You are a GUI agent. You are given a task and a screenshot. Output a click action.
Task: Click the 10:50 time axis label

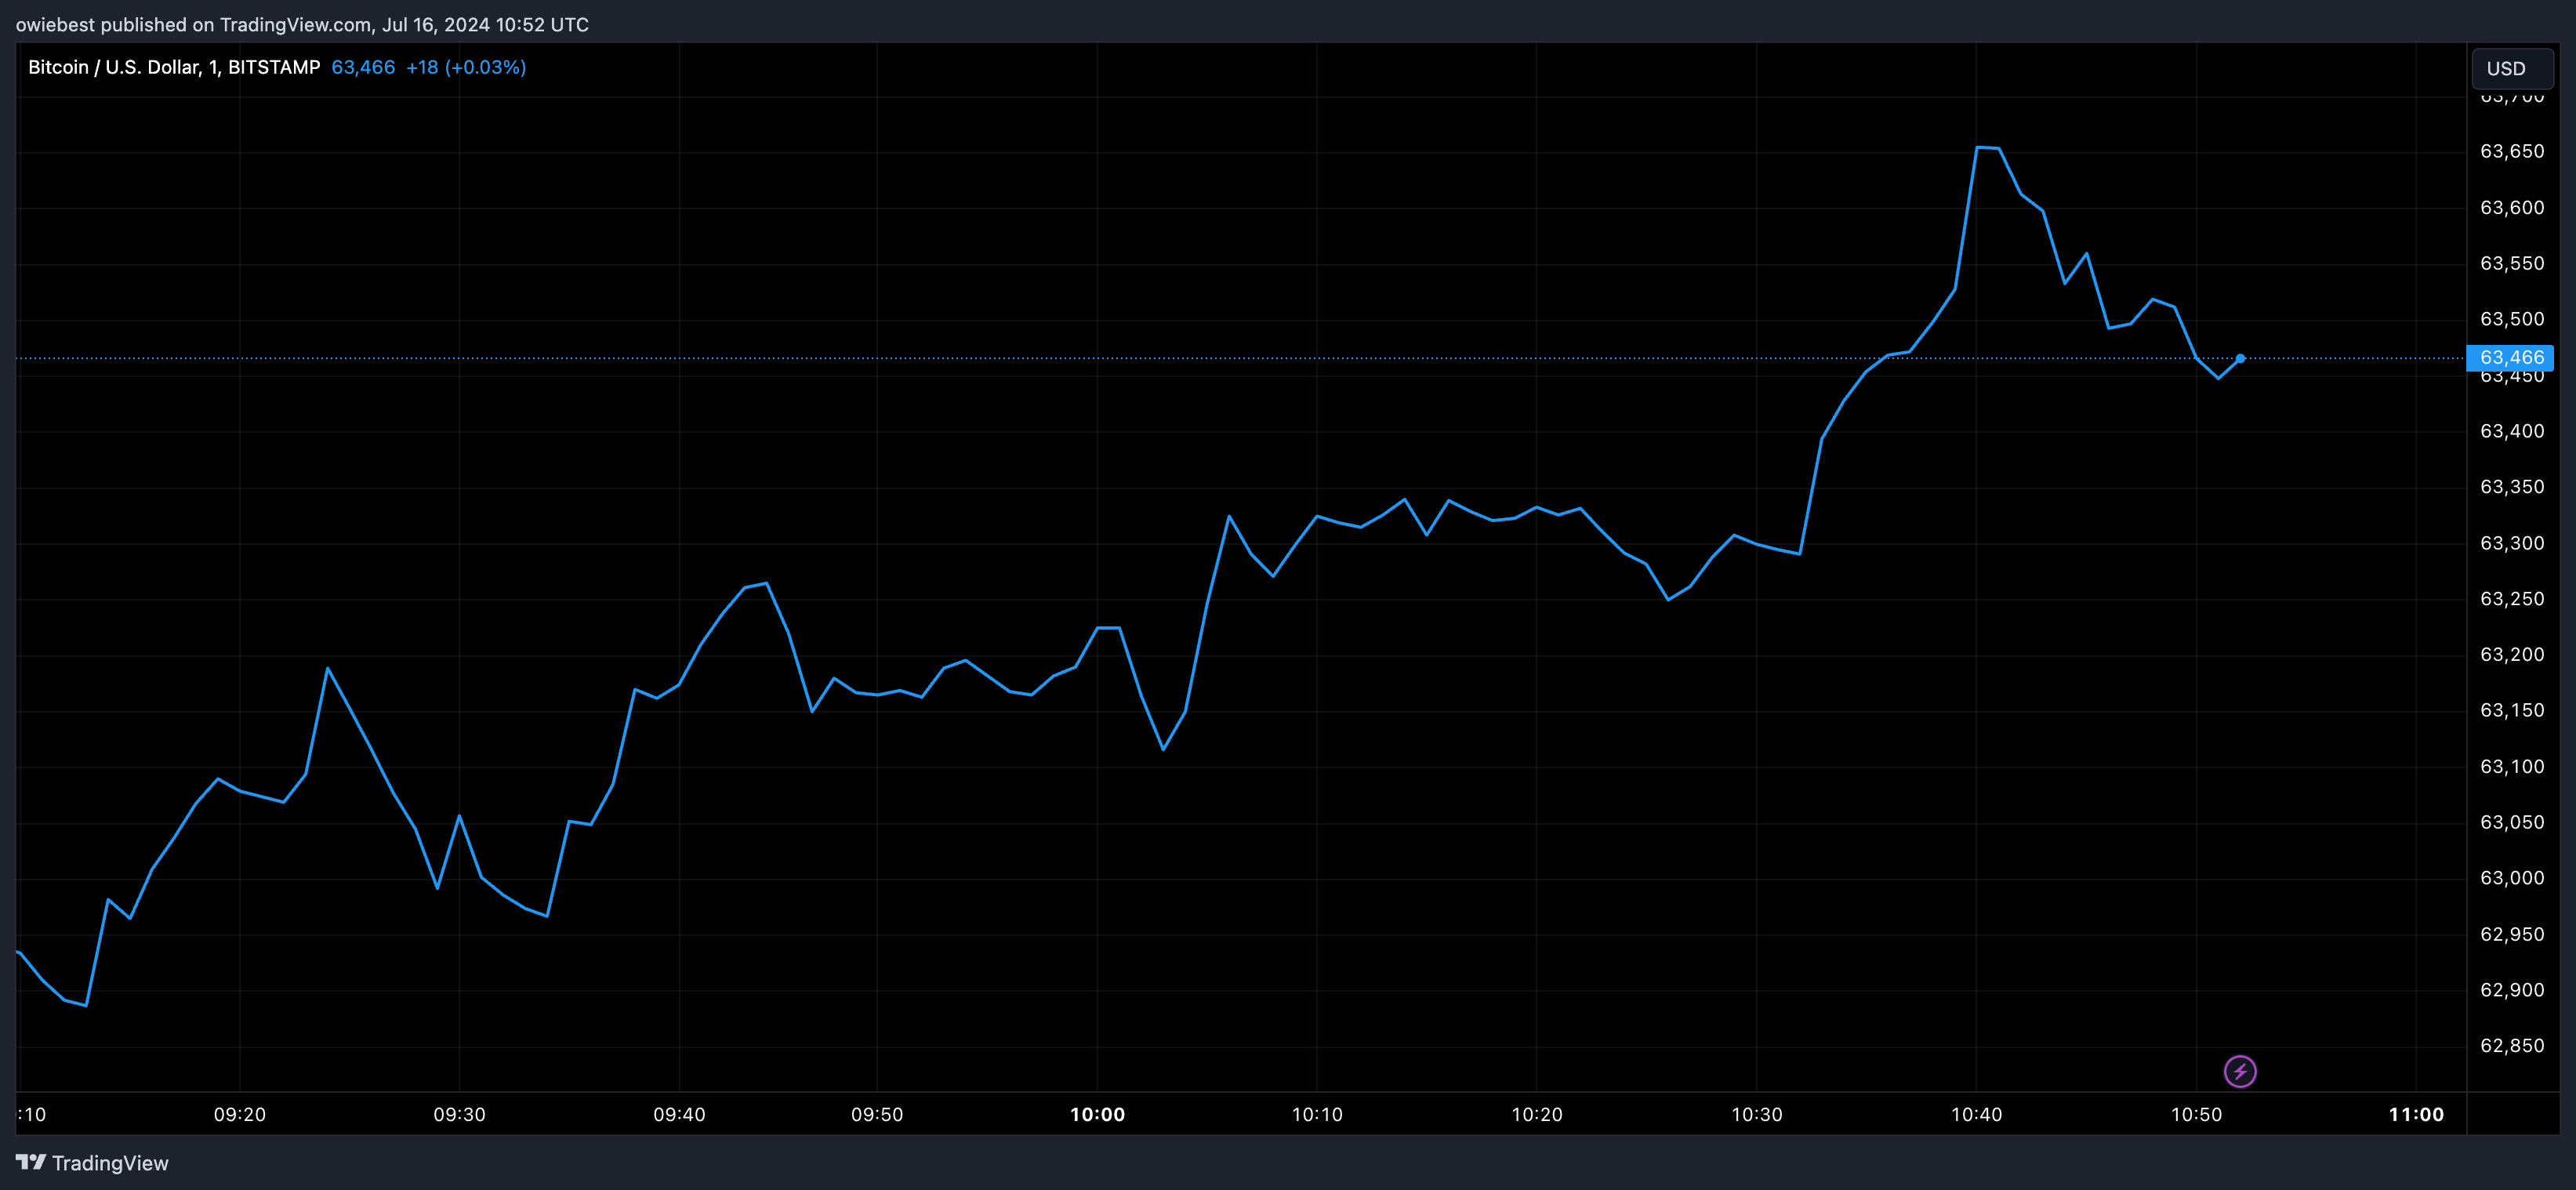pos(2196,1114)
